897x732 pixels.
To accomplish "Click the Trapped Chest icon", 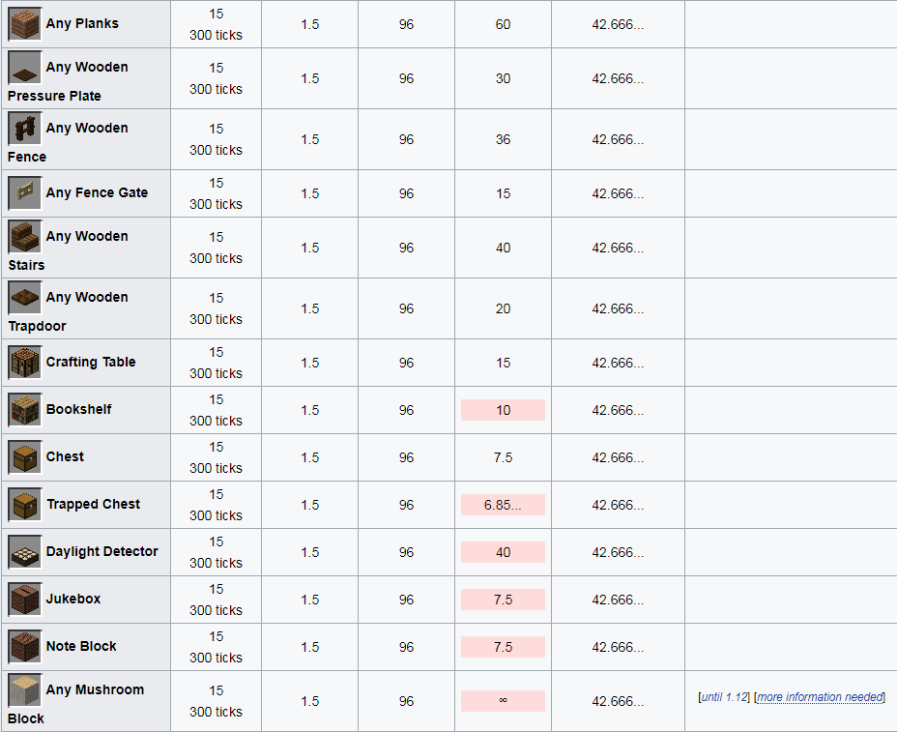I will pos(24,505).
